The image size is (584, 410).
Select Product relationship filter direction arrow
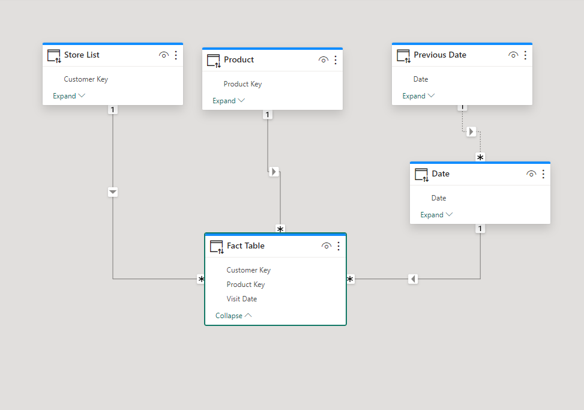[274, 172]
